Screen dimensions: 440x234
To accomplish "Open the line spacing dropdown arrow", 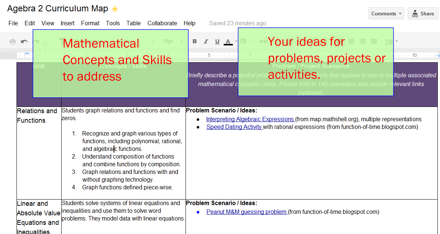I will coord(397,42).
